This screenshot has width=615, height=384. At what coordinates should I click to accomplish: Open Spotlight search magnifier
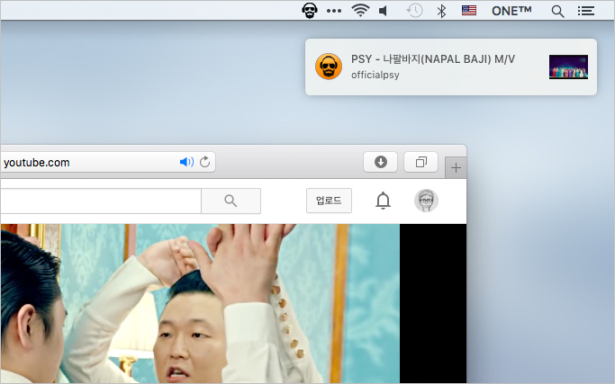tap(557, 12)
